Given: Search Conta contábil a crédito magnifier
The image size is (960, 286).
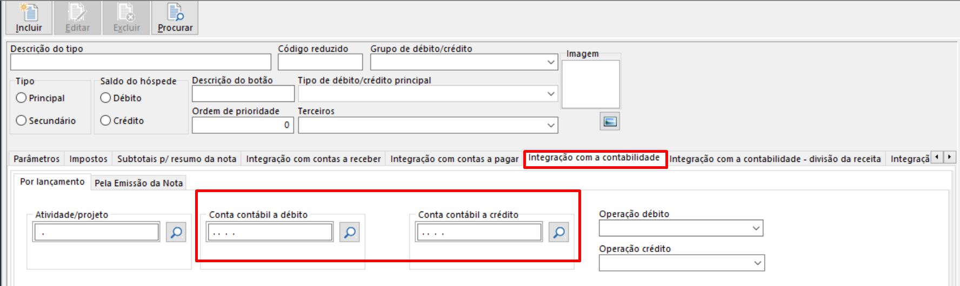Looking at the screenshot, I should pos(558,233).
